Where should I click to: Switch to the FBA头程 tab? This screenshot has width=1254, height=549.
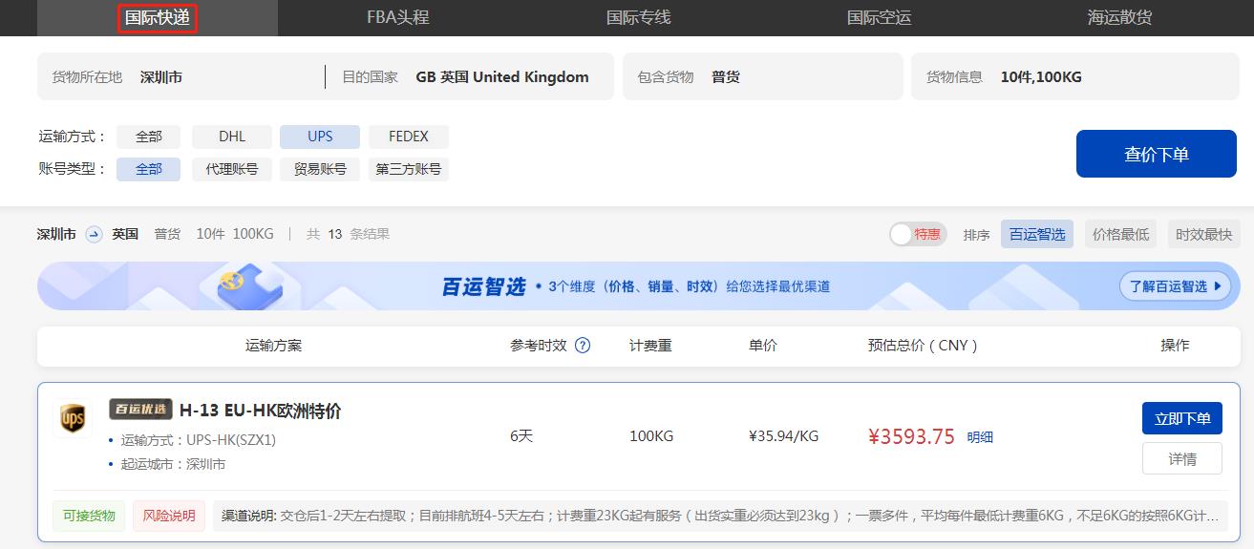pyautogui.click(x=398, y=17)
